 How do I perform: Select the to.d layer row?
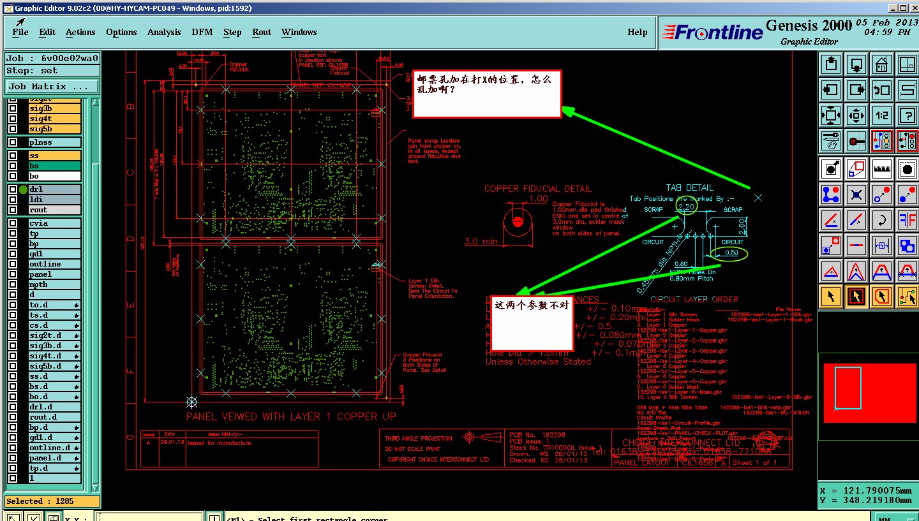[55, 305]
